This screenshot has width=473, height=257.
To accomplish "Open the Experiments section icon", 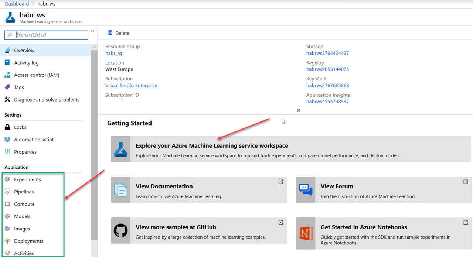I will pos(7,179).
